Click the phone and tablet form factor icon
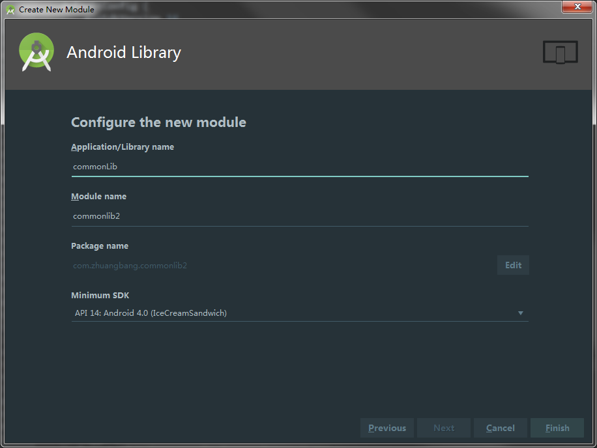The width and height of the screenshot is (597, 448). [560, 51]
